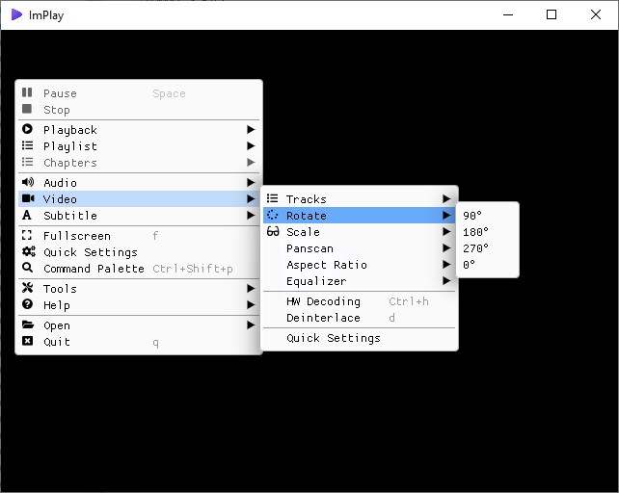
Task: Expand the Aspect Ratio submenu arrow
Action: pyautogui.click(x=446, y=264)
